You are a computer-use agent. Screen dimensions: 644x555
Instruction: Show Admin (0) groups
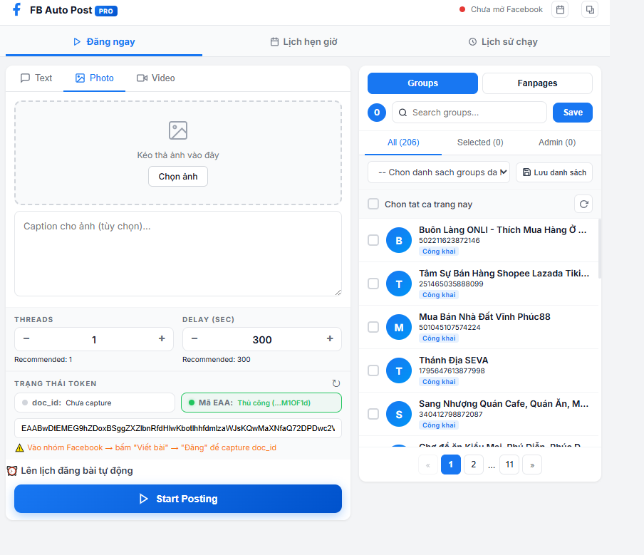pos(557,142)
